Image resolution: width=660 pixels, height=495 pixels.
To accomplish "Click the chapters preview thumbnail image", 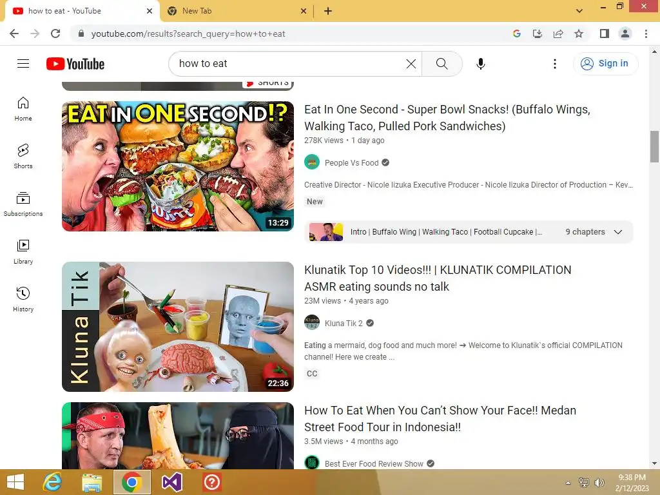I will [326, 232].
